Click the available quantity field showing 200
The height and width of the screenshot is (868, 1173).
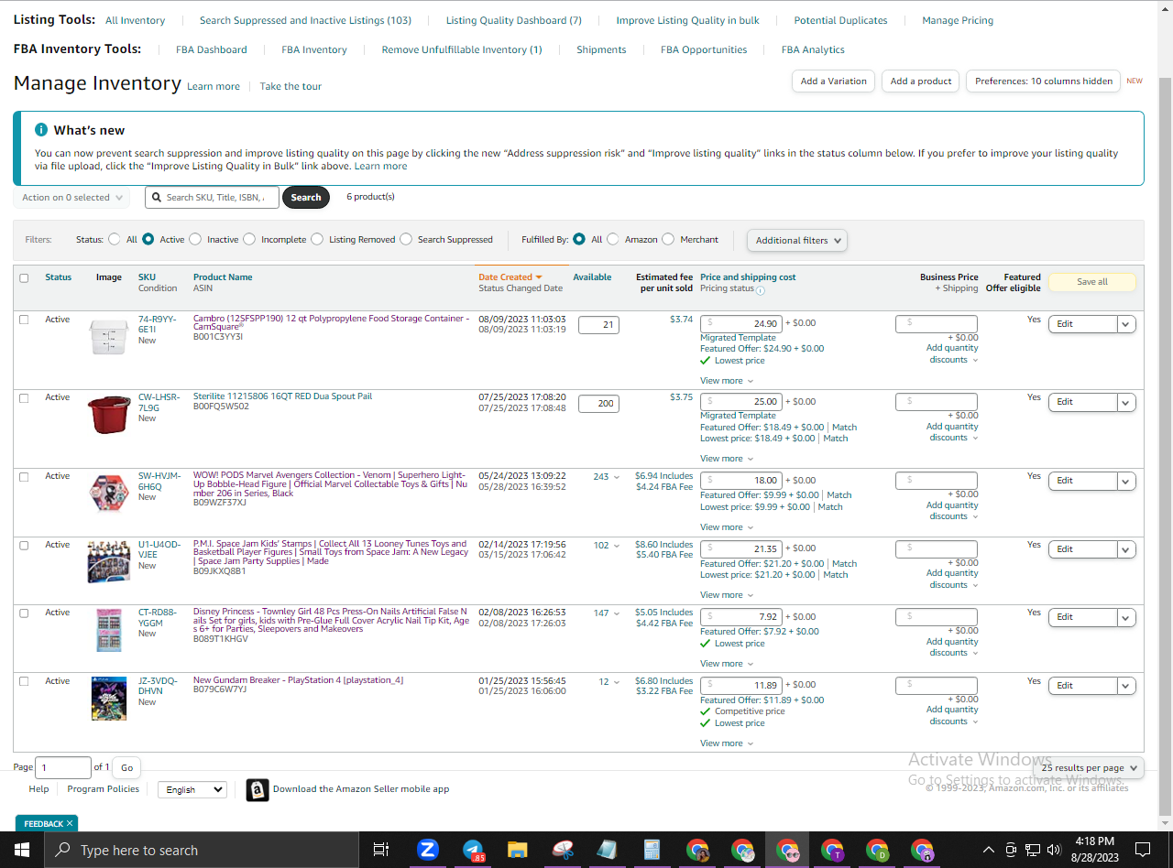[598, 403]
